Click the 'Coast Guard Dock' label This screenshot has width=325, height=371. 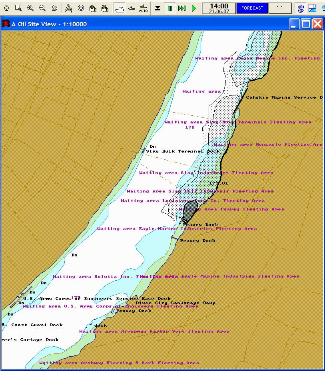tap(37, 325)
